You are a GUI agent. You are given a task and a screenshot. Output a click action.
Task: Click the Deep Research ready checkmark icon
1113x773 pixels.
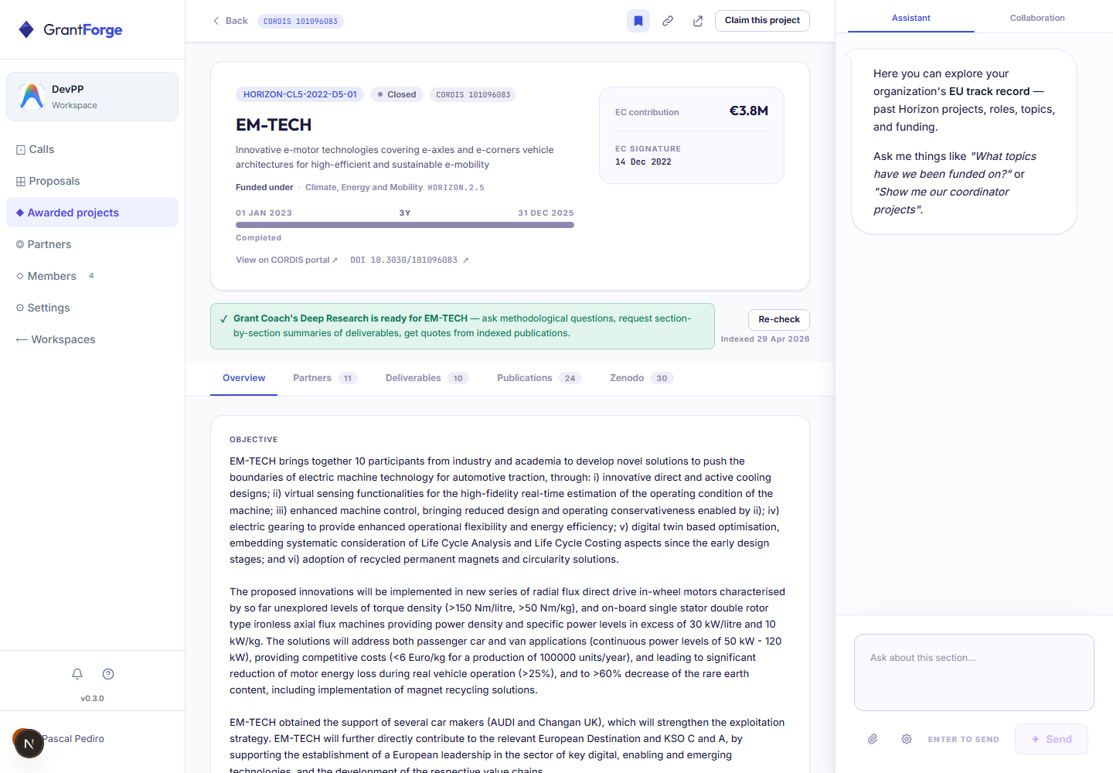(x=224, y=318)
